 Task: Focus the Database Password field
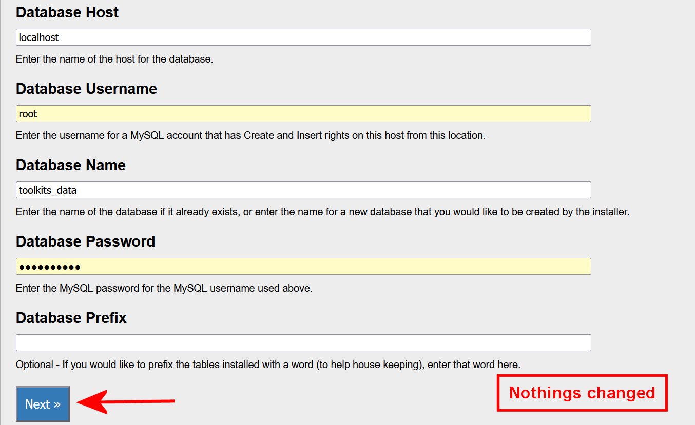pyautogui.click(x=303, y=267)
